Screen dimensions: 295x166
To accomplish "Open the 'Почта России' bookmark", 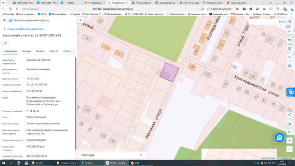I will click(92, 14).
